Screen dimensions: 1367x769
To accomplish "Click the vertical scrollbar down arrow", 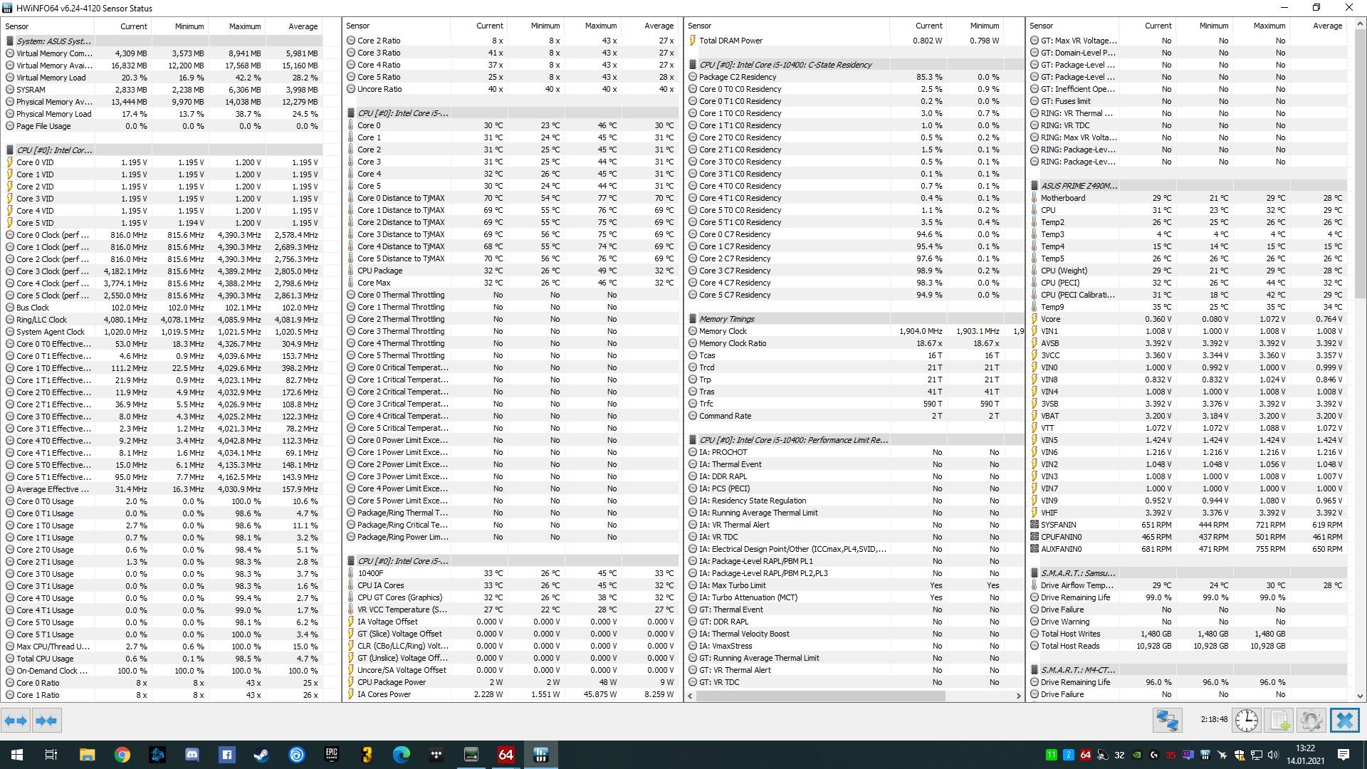I will (x=1360, y=696).
